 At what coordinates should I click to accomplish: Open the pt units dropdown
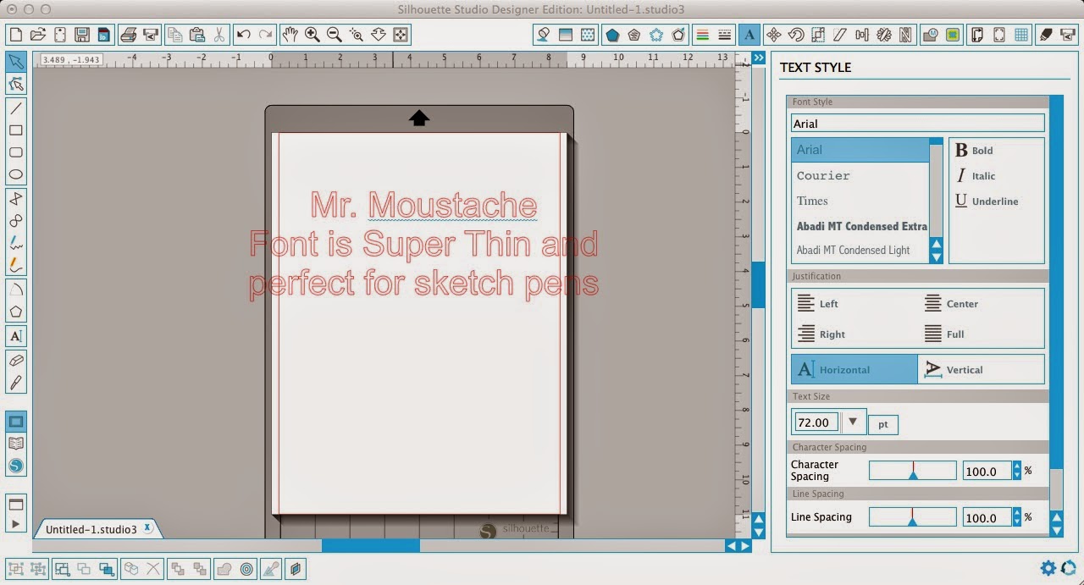click(882, 424)
